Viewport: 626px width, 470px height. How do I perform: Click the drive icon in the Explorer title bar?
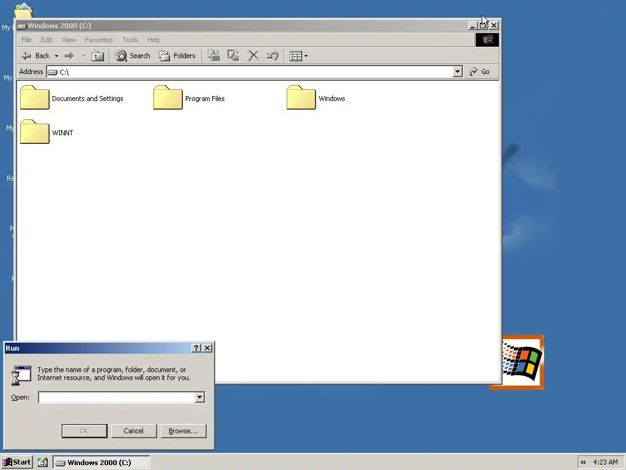(x=22, y=26)
